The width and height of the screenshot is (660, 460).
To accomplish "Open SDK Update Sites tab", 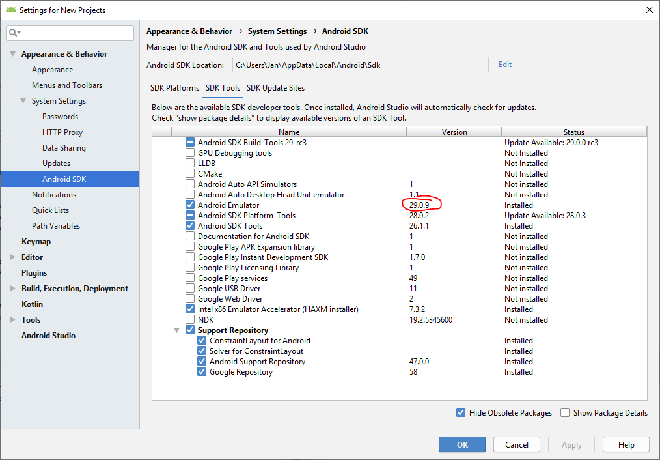I will tap(276, 88).
